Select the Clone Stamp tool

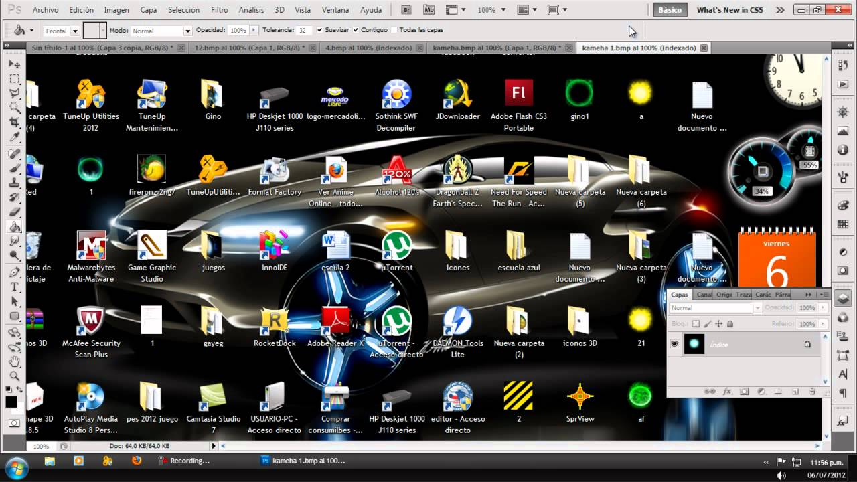coord(14,183)
